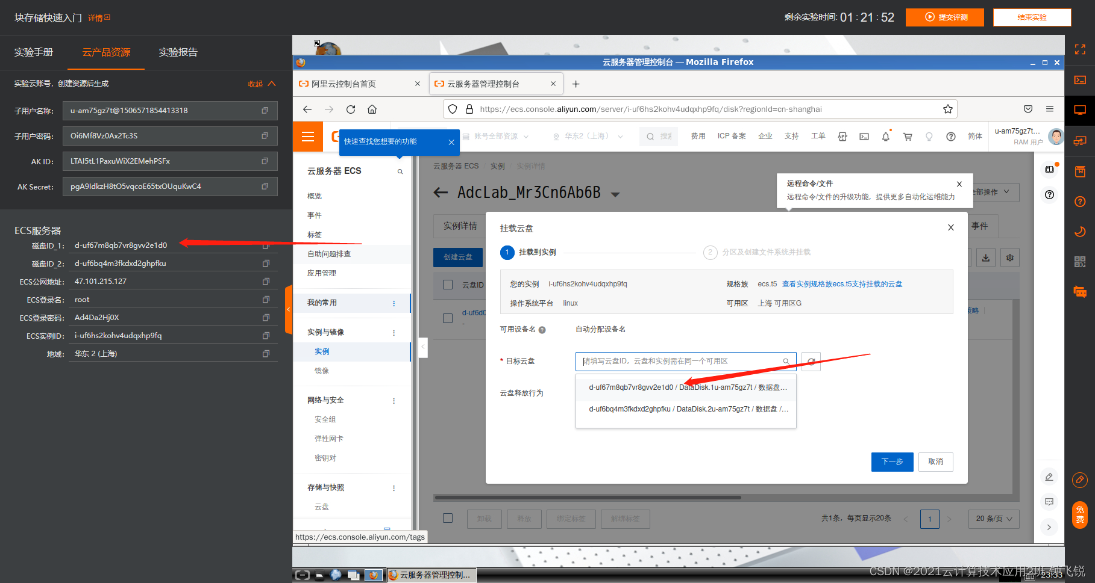This screenshot has width=1095, height=583.
Task: Switch to 阿里云控制台首页 browser tab
Action: click(x=360, y=84)
